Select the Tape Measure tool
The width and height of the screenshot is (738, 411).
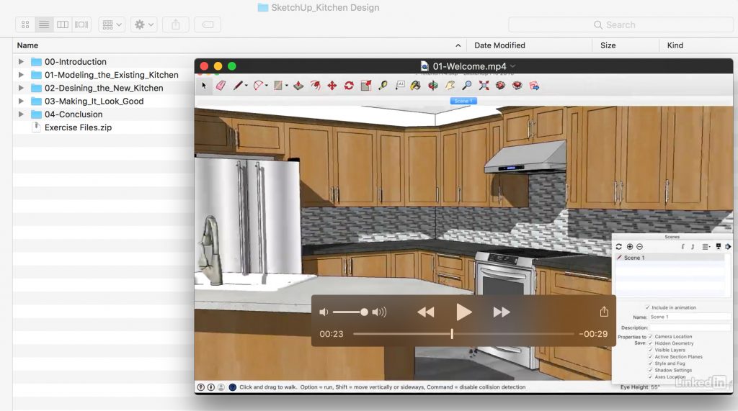click(383, 86)
